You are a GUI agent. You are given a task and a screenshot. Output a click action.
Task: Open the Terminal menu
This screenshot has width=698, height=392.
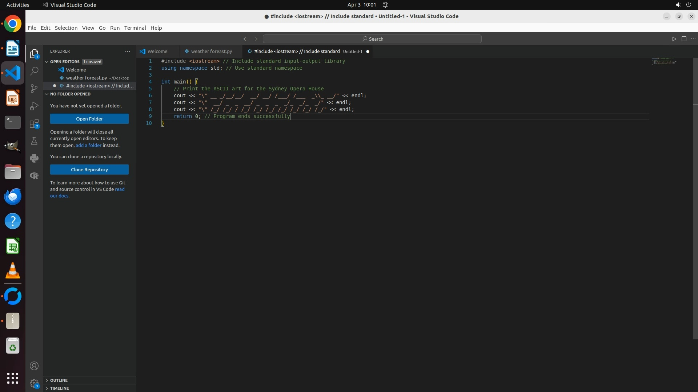point(135,28)
